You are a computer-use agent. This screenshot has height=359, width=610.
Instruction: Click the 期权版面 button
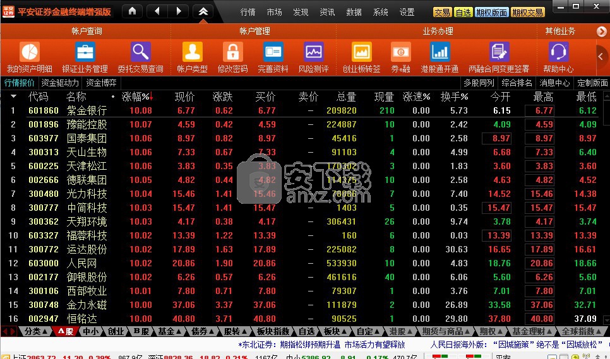pos(492,13)
